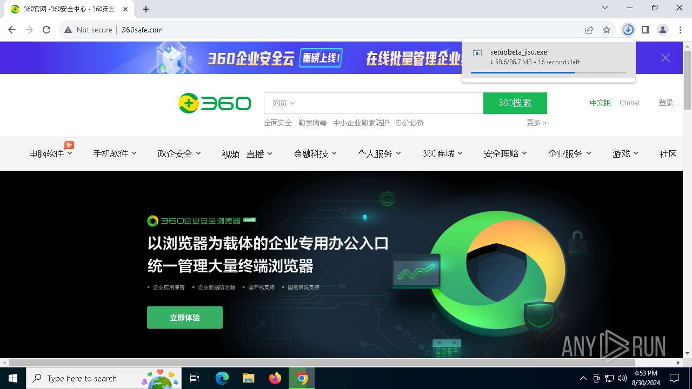The height and width of the screenshot is (389, 692).
Task: Switch language to 中文版
Action: (600, 103)
